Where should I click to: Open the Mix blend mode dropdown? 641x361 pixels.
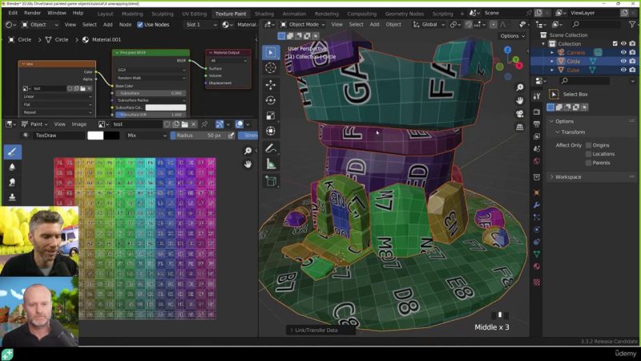(x=145, y=136)
